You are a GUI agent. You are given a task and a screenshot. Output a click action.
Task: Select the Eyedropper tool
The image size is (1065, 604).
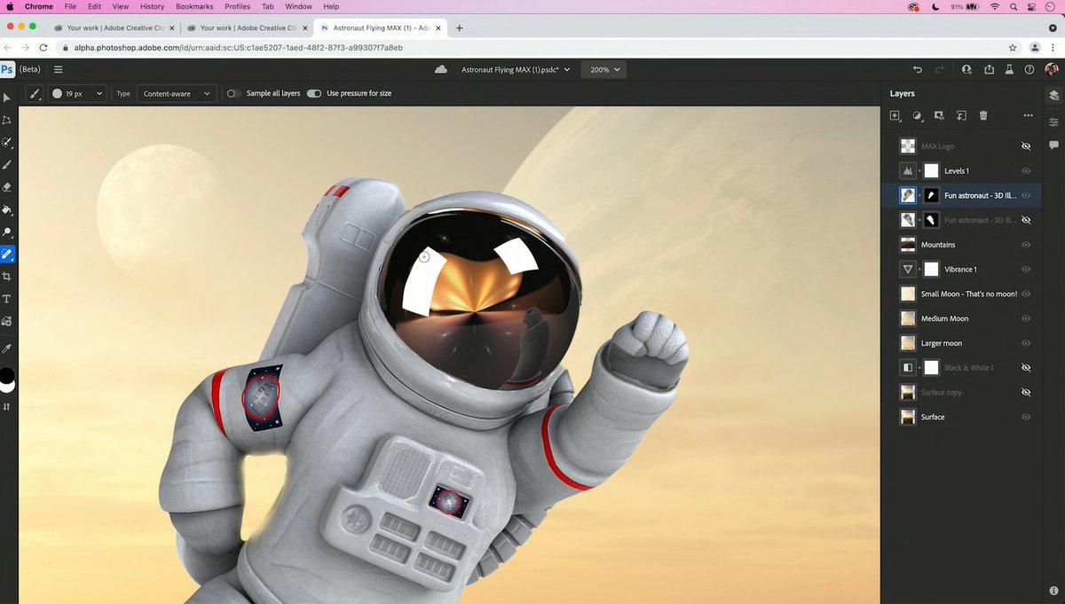pos(7,349)
